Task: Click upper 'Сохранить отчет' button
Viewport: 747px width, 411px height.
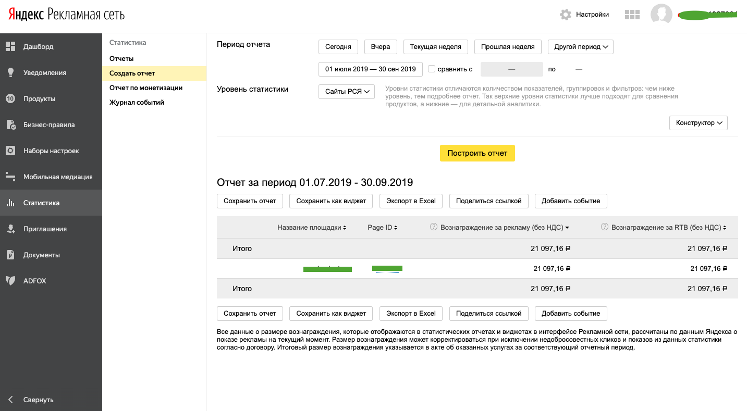Action: (x=250, y=201)
